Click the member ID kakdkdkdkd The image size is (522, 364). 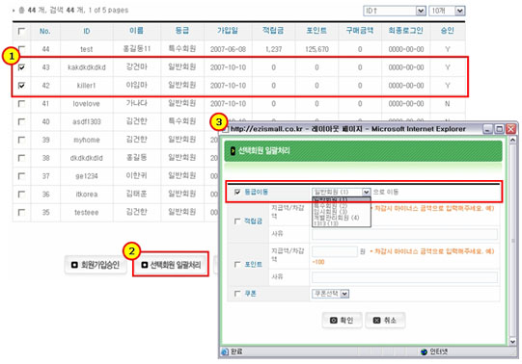coord(87,67)
